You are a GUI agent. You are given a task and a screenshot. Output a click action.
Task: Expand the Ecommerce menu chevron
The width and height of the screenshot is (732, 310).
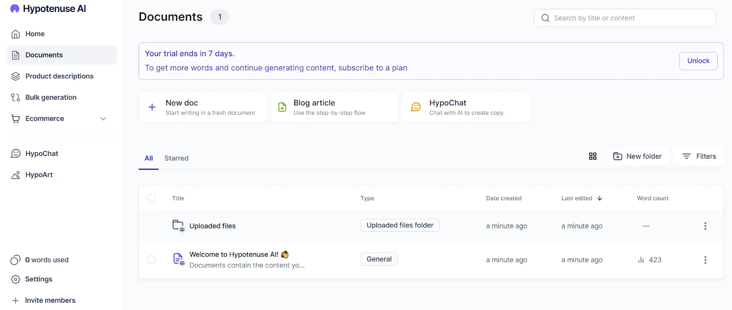click(x=103, y=118)
